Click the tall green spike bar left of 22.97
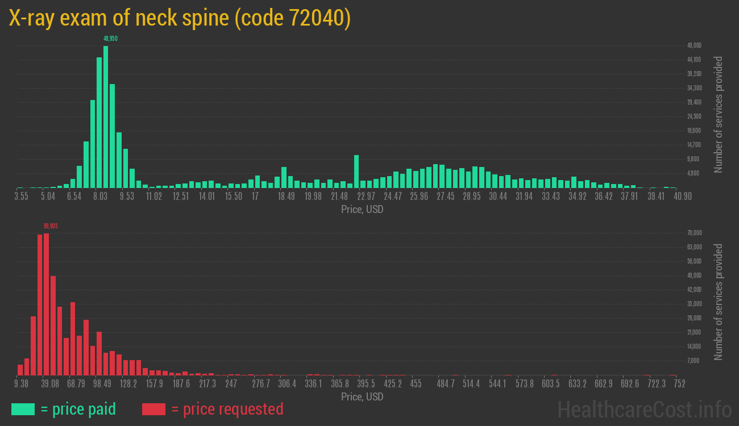Screen dimensions: 739x426 click(x=356, y=171)
